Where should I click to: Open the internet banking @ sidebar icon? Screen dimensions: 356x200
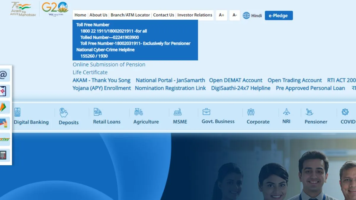[x=4, y=75]
